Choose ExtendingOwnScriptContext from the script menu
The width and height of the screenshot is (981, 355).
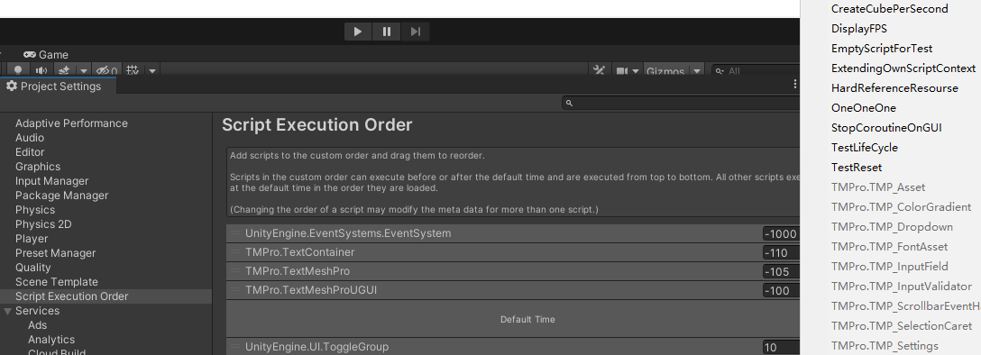(x=903, y=68)
